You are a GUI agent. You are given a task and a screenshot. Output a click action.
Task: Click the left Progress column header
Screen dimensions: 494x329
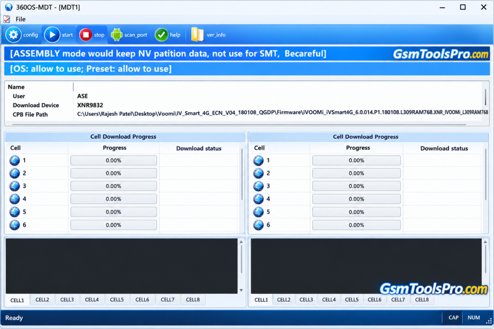[114, 148]
